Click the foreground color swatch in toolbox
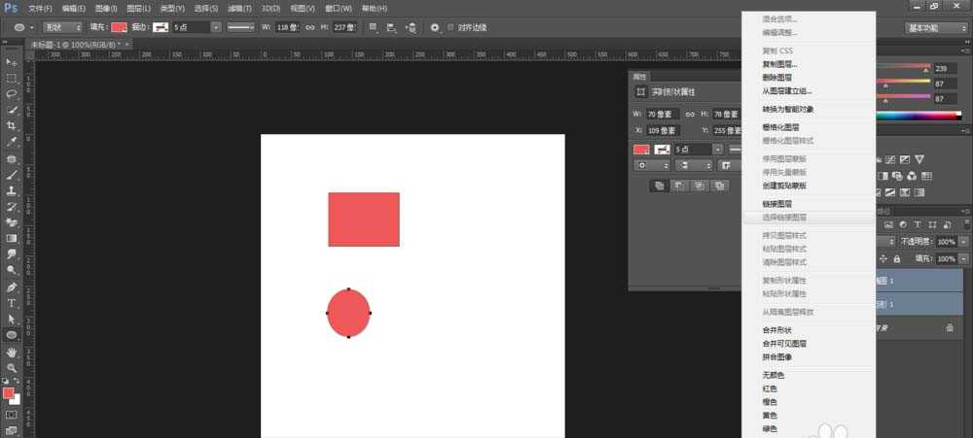 9,393
